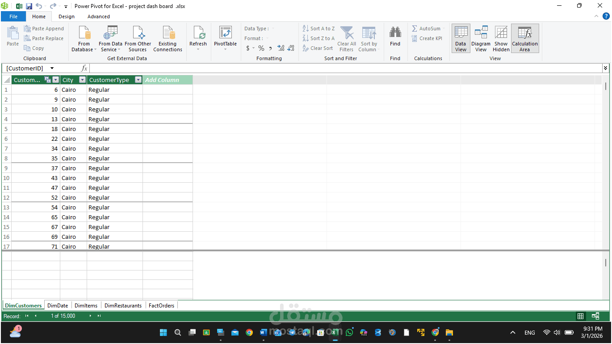Go to previous record
612x344 pixels.
click(36, 316)
